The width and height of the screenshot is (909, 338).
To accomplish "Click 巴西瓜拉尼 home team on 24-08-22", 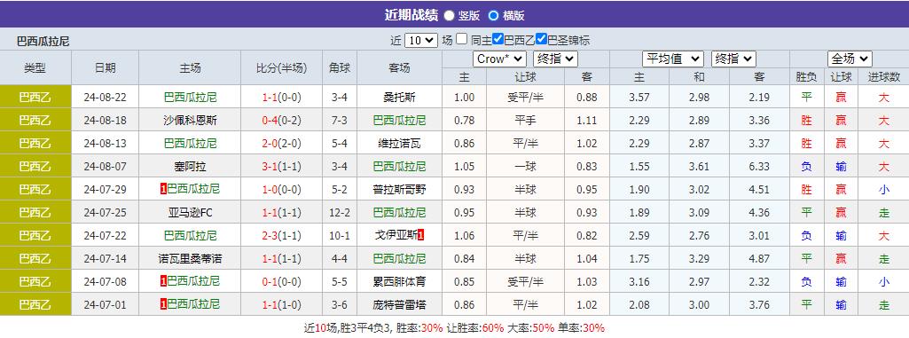I will tap(190, 97).
